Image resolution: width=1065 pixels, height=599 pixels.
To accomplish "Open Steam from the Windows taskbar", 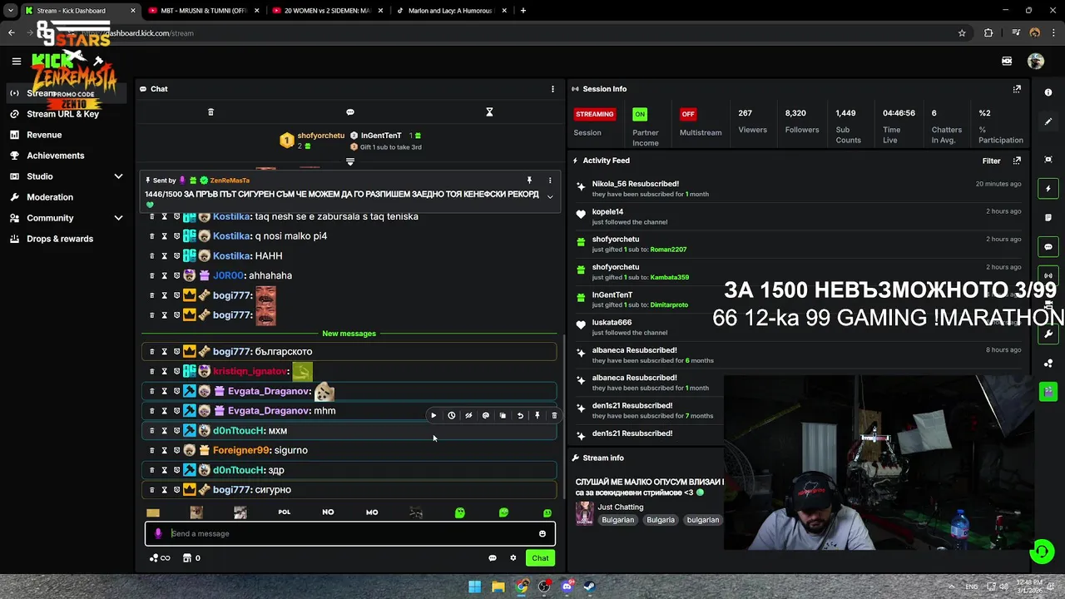I will point(590,587).
